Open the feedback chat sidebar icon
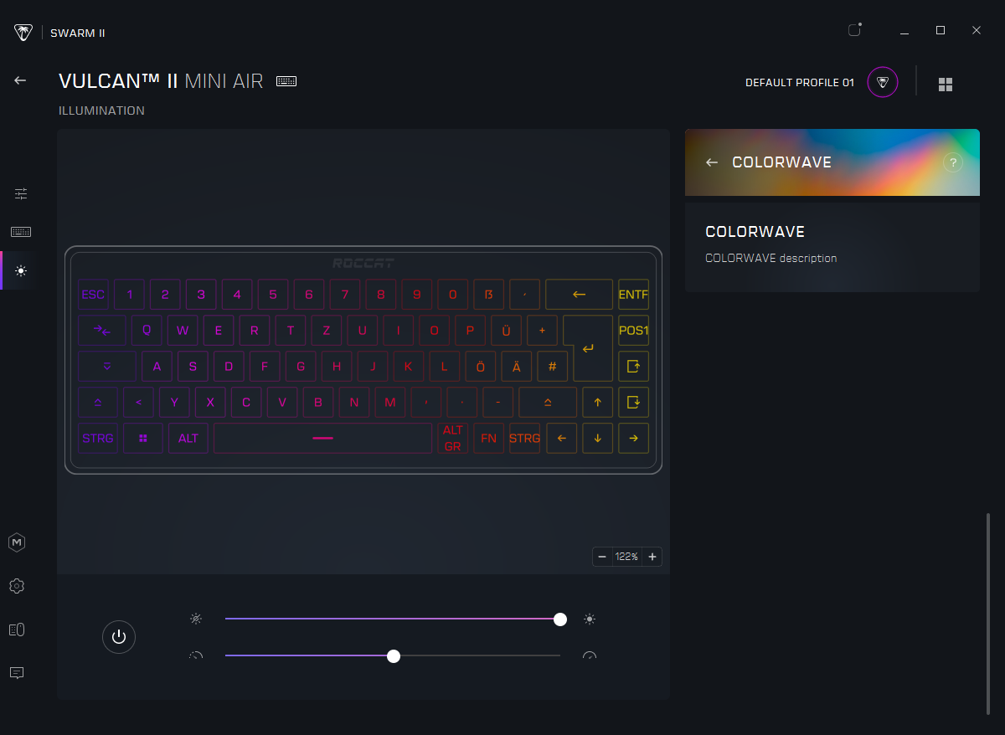This screenshot has width=1005, height=735. (x=17, y=673)
